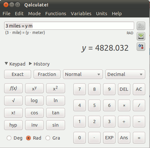
Task: Close the Qalculate! window
Action: 6,5
